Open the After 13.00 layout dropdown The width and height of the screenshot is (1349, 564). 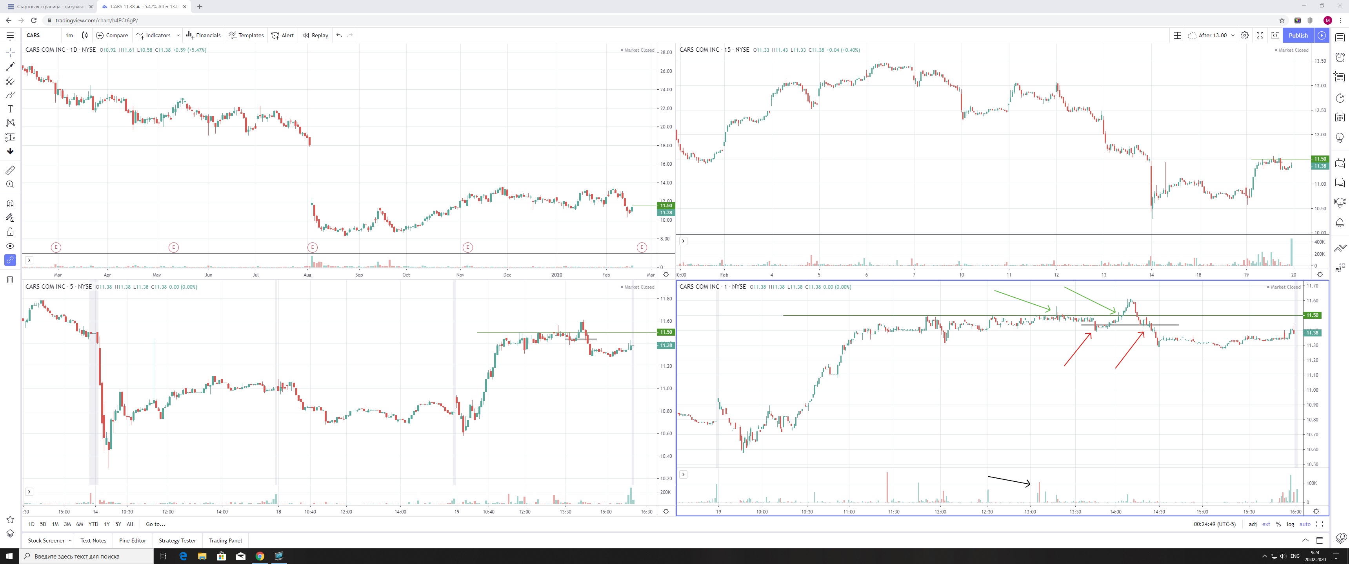[x=1233, y=35]
